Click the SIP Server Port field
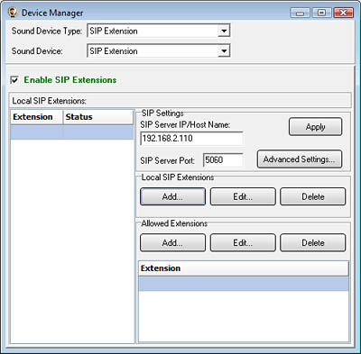Viewport: 361px width, 354px height. [x=223, y=160]
